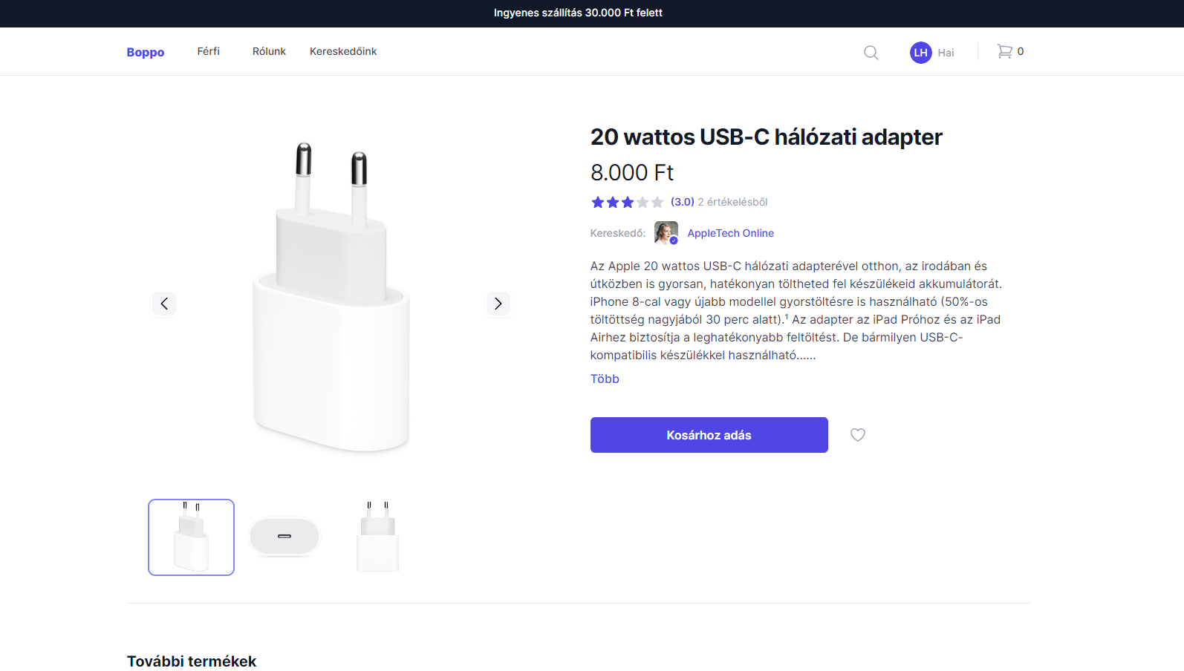Select the USB-C port thumbnail
Image resolution: width=1184 pixels, height=671 pixels.
pos(284,537)
